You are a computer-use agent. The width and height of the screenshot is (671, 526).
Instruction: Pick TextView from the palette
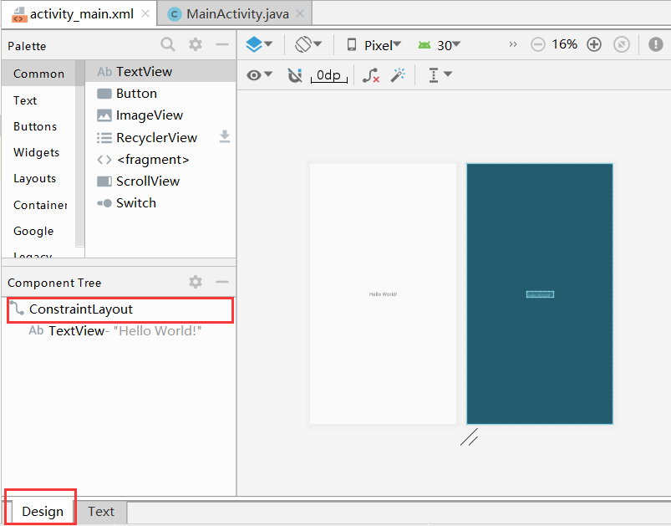160,72
